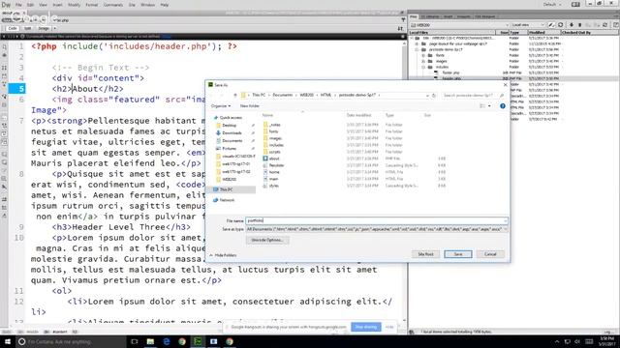Click the File name input field

tap(376, 220)
